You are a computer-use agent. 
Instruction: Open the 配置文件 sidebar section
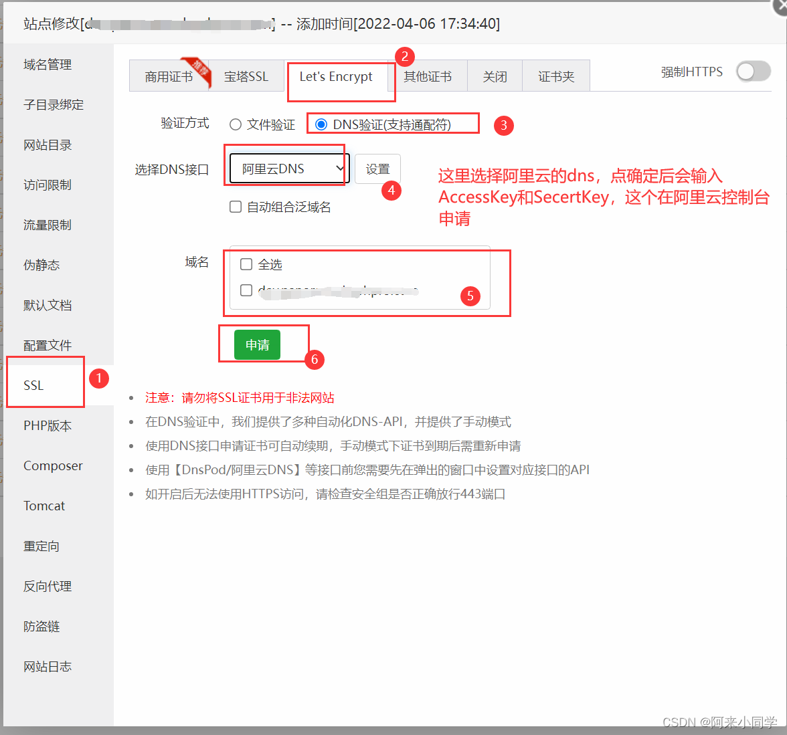(48, 345)
